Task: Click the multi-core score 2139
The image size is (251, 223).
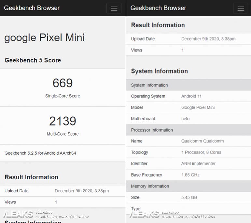Action: 63,121
